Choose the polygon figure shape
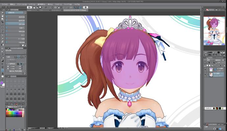The width and height of the screenshot is (227, 131). point(21,57)
